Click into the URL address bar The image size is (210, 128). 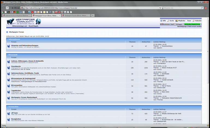click(91, 8)
